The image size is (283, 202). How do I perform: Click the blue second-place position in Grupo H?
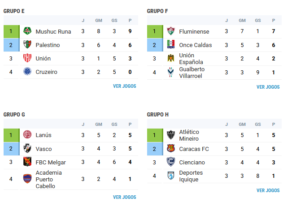coord(154,149)
